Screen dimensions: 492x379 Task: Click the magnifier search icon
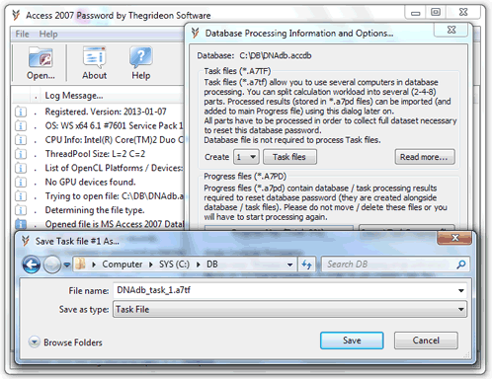pos(461,265)
